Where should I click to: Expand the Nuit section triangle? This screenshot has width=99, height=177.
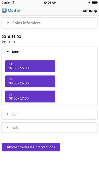[8, 127]
